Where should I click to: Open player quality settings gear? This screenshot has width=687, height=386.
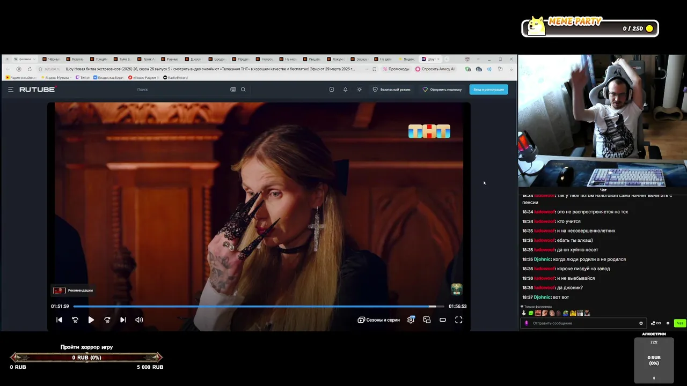(x=411, y=320)
